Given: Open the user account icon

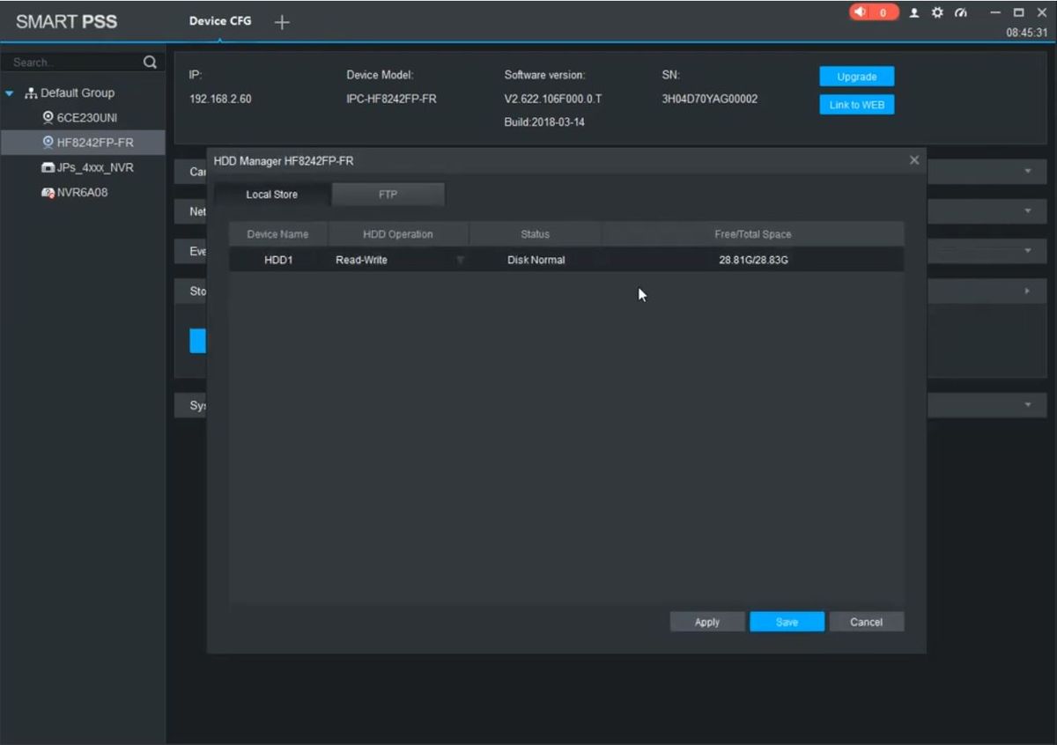Looking at the screenshot, I should click(x=915, y=13).
